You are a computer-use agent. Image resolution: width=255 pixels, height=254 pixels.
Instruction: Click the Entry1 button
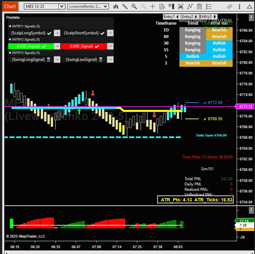[x=171, y=17]
